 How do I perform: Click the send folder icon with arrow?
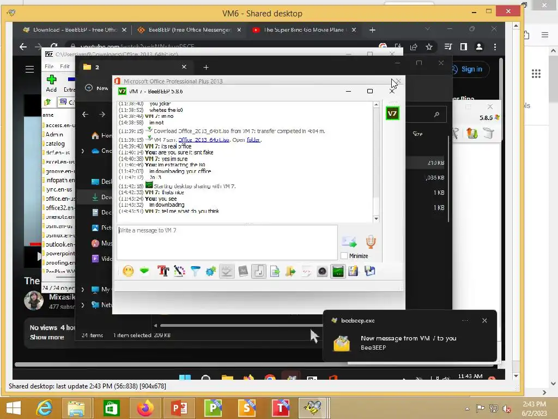(290, 271)
